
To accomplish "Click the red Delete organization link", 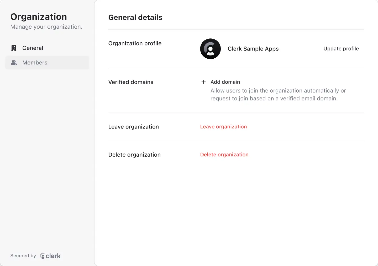I will point(224,155).
